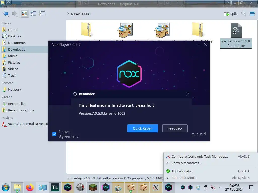This screenshot has width=258, height=193.
Task: Minimize the NoxPlayer installer window
Action: click(x=198, y=45)
